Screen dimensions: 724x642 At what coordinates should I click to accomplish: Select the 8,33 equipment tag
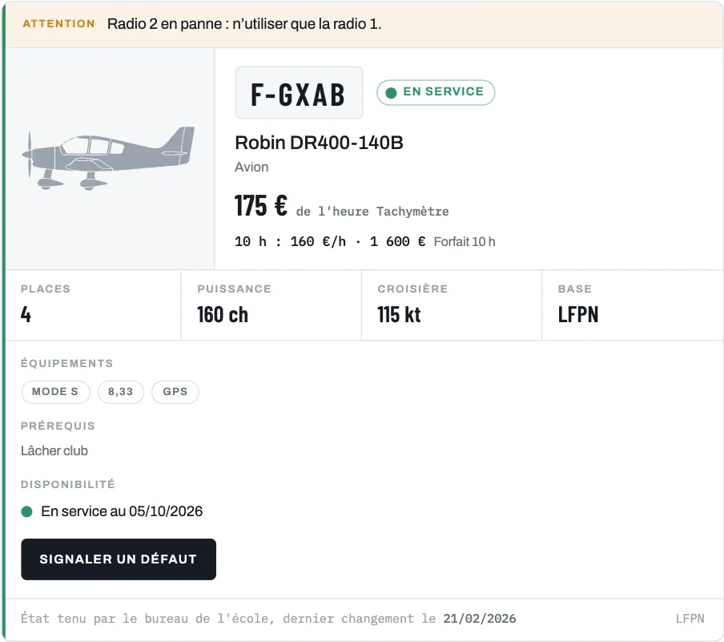click(120, 392)
